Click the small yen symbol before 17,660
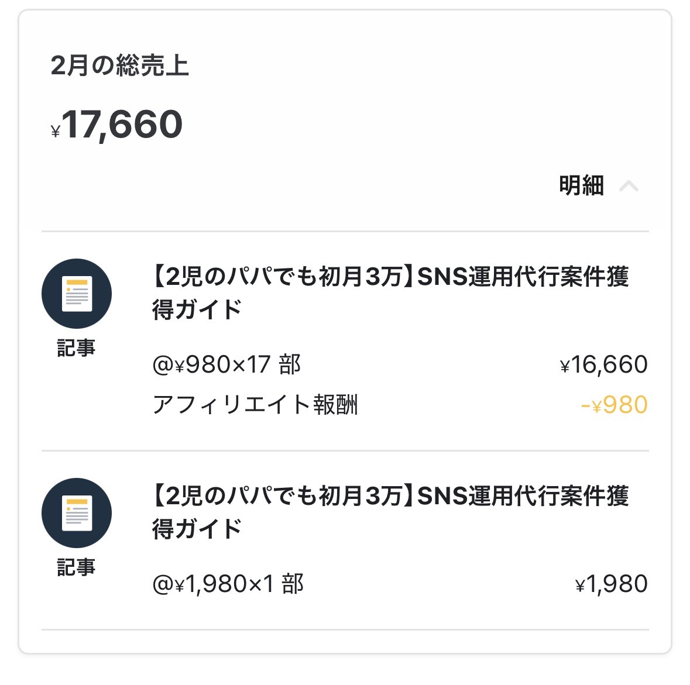690x685 pixels. [56, 132]
